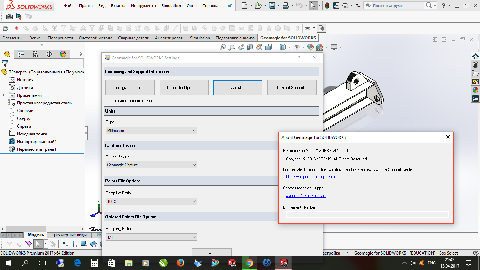The image size is (480, 270).
Task: Open File Explorer folder icon in task pane
Action: (475, 73)
